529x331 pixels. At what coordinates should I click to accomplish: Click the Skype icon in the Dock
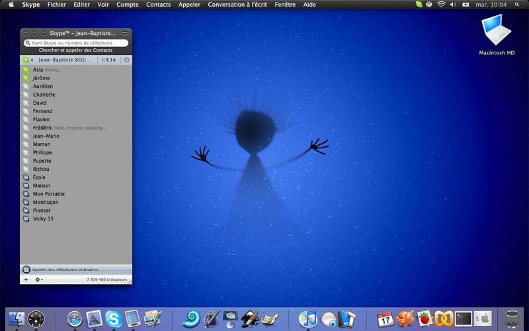(114, 319)
